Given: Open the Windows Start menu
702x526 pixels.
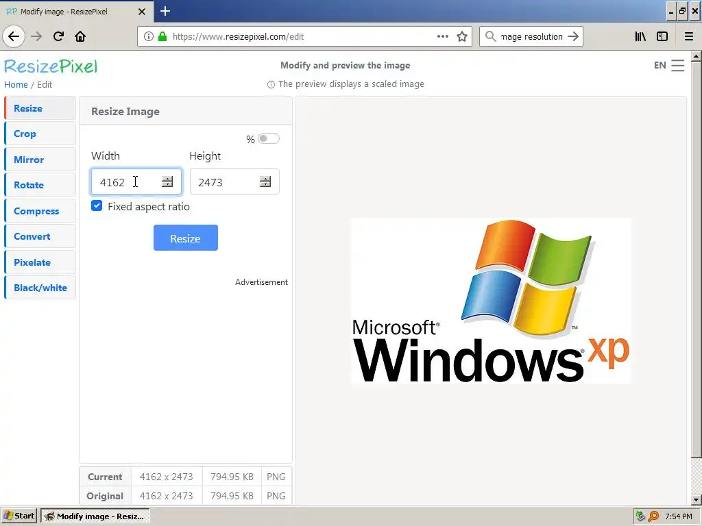Looking at the screenshot, I should [x=19, y=516].
